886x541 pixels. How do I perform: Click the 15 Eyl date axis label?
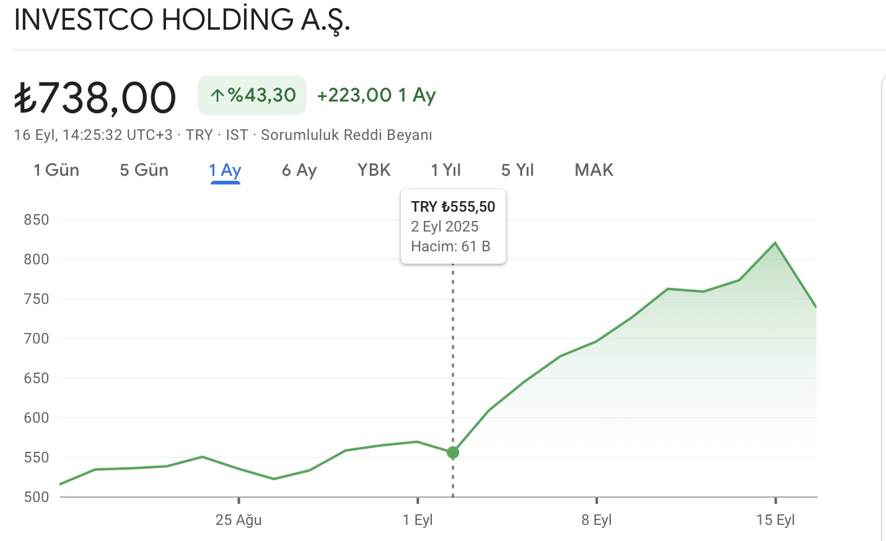point(775,520)
